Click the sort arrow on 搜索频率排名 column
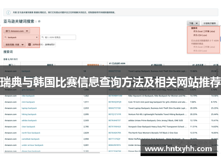Screen dimensions: 221x160 click(x=103, y=65)
